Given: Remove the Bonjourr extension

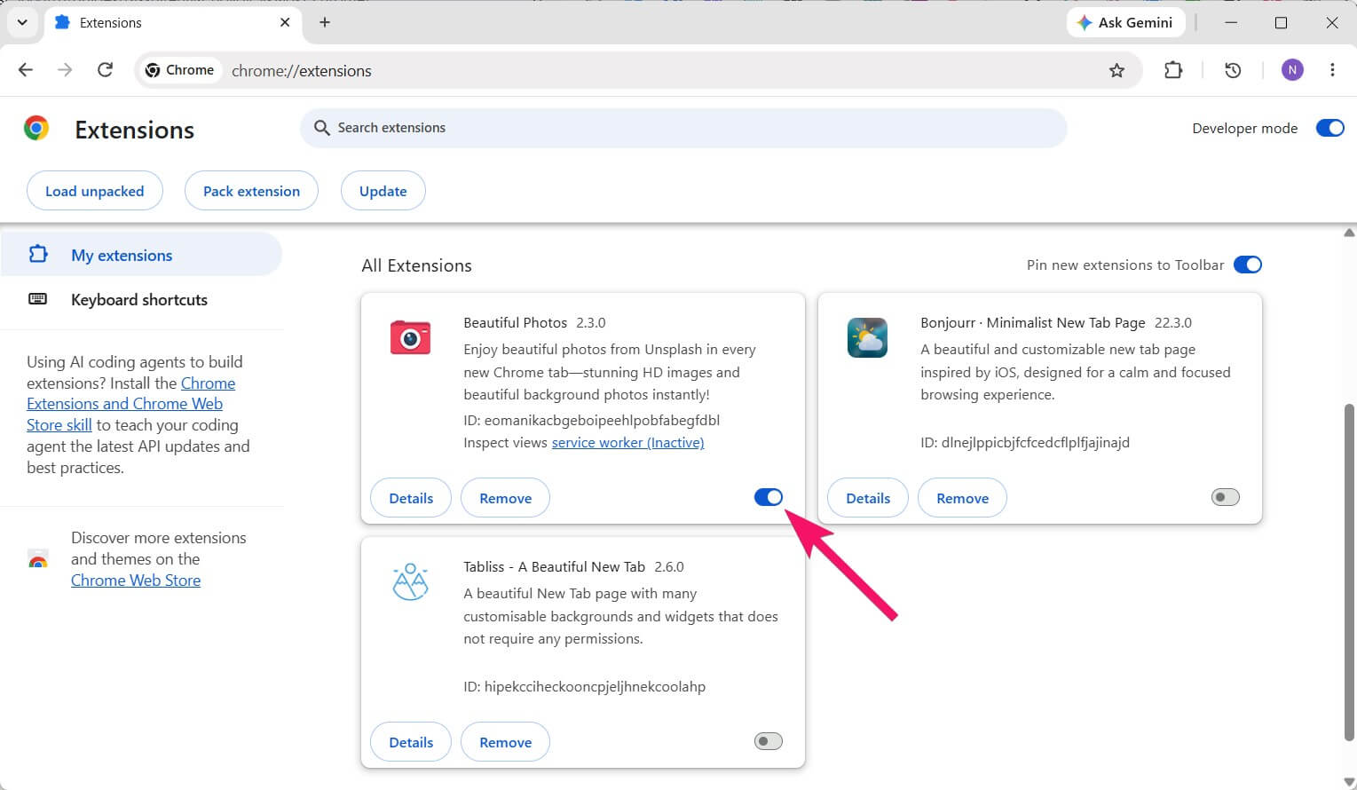Looking at the screenshot, I should pos(963,498).
